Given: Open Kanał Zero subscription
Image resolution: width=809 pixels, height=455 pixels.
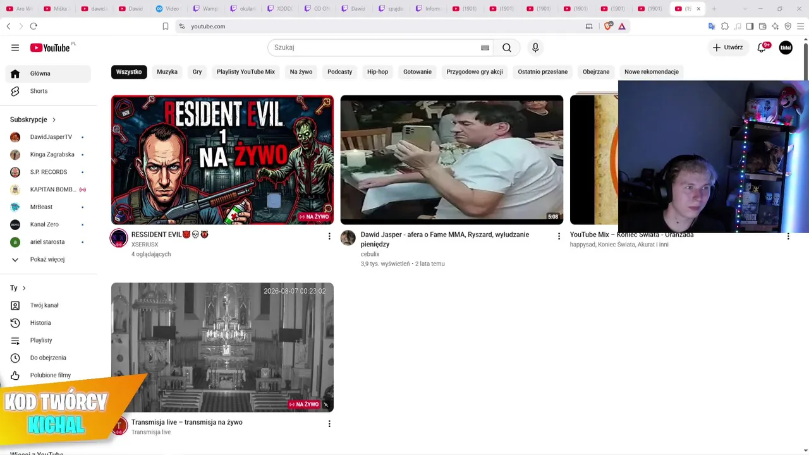Looking at the screenshot, I should [x=48, y=224].
